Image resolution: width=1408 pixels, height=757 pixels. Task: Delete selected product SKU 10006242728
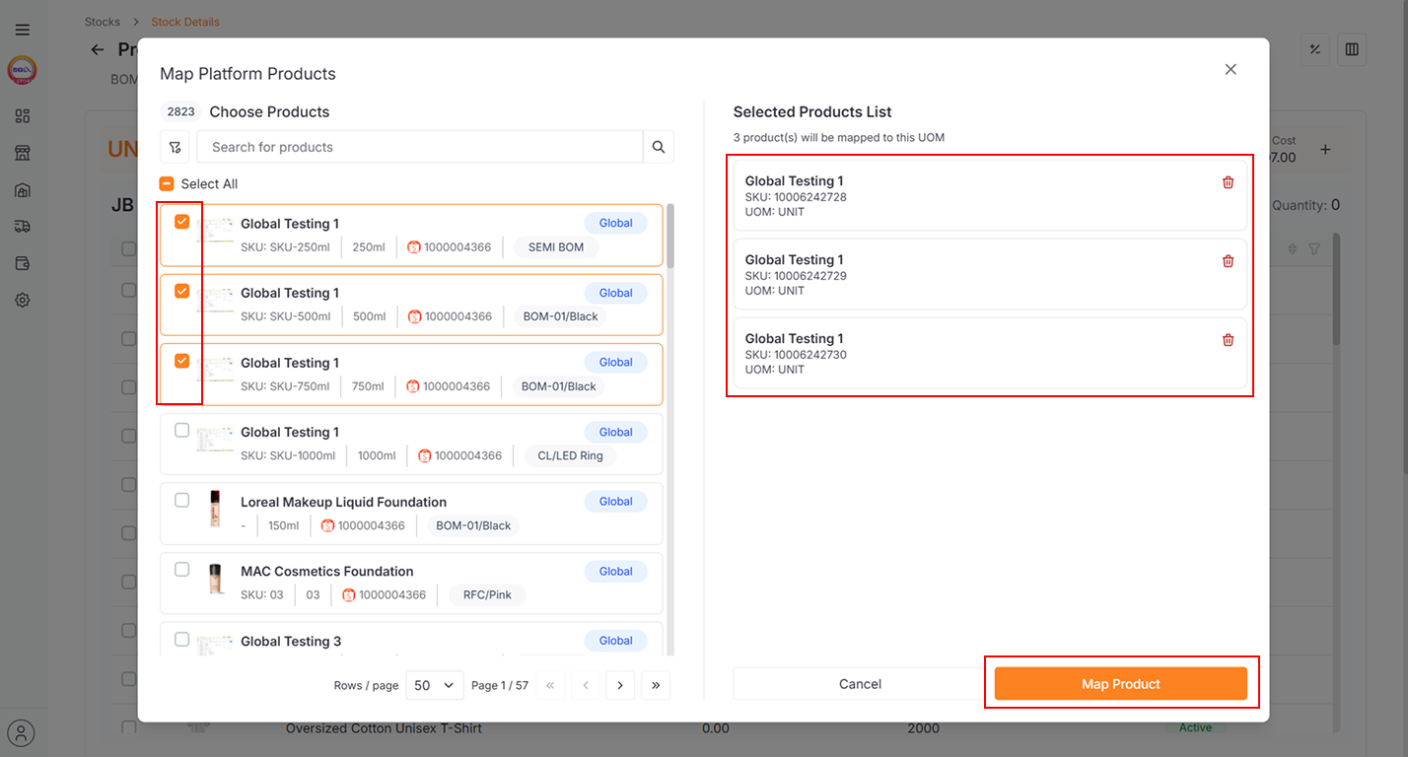(x=1228, y=182)
